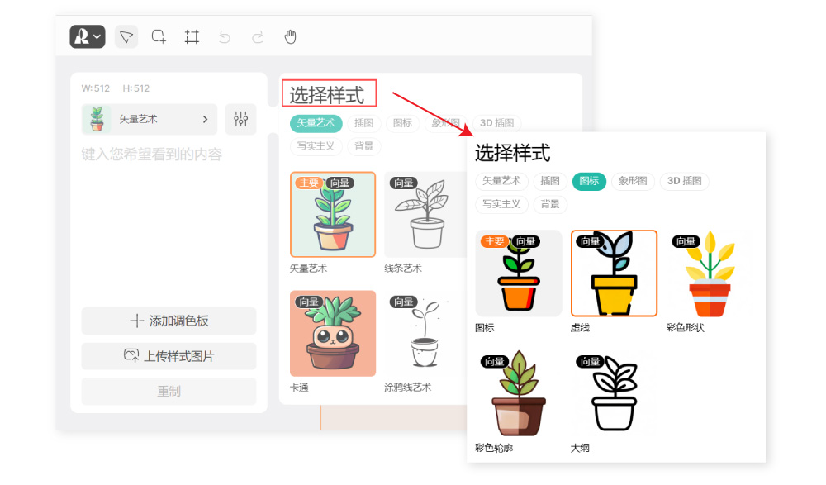Screen dimensions: 826x485
Task: Select the hand pan tool
Action: tap(290, 36)
